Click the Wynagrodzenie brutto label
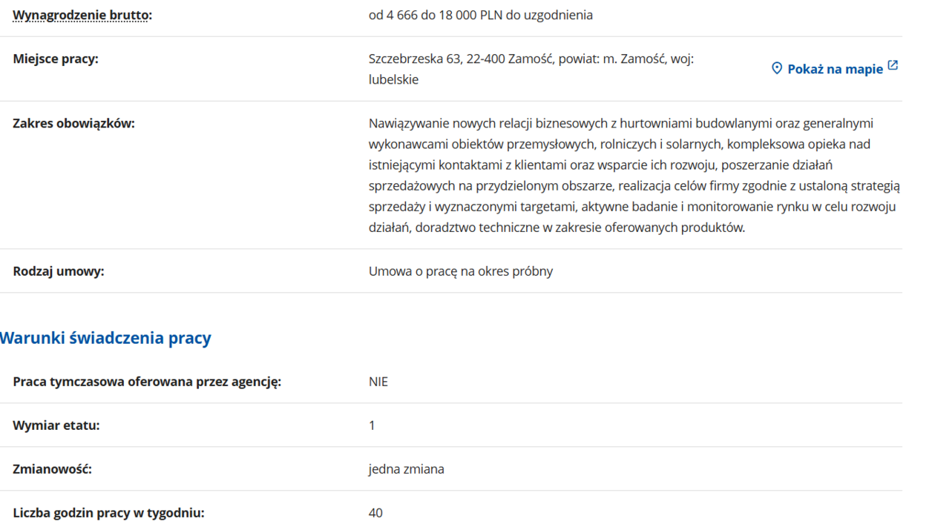Viewport: 935px width, 527px height. pyautogui.click(x=82, y=15)
